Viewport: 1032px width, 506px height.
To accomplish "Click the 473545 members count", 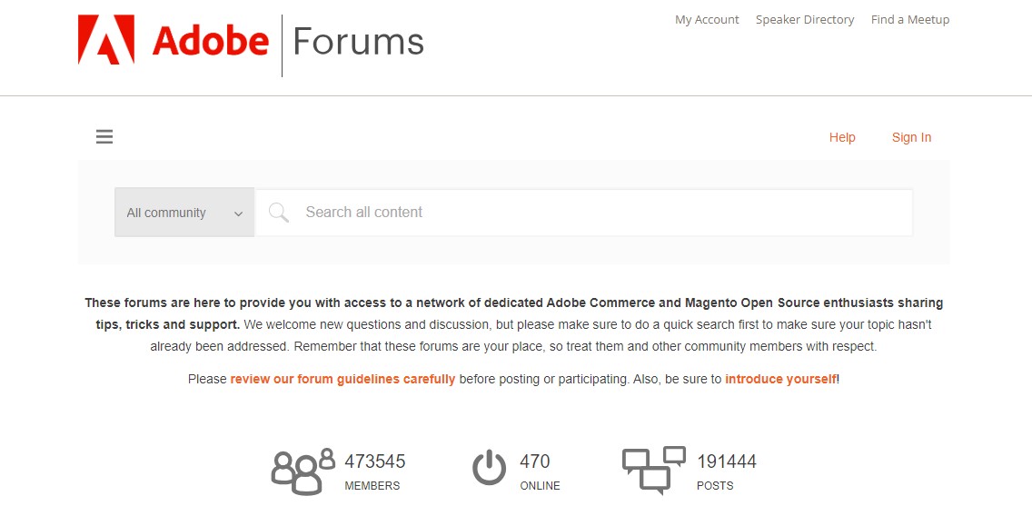I will click(375, 461).
